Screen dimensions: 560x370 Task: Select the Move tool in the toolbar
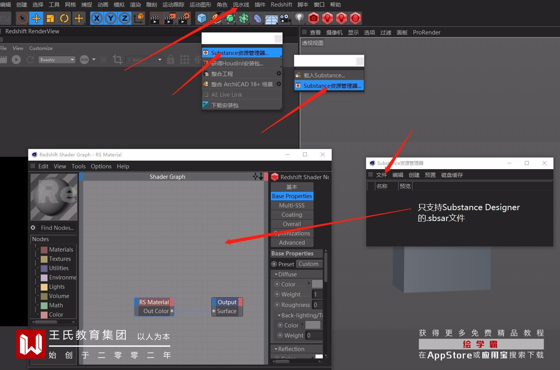[x=36, y=18]
